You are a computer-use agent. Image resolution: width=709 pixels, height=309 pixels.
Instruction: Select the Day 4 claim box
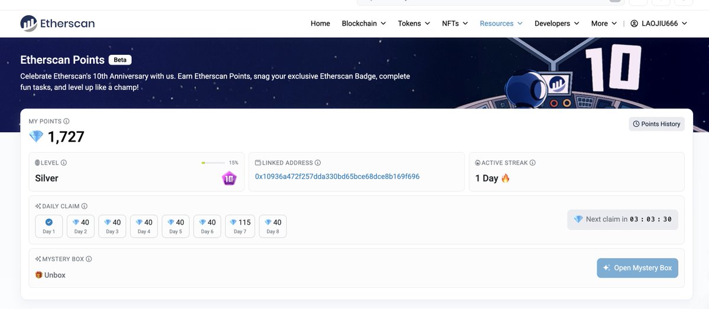144,226
